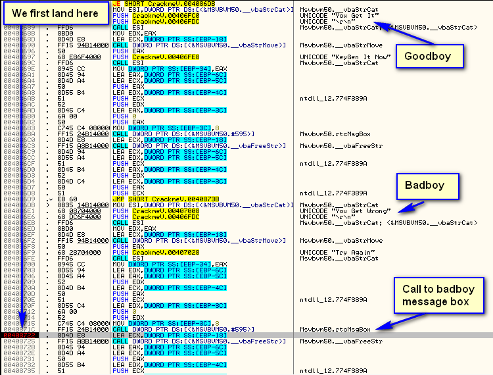Click the __vbaFreeStr comment at row 004086C3

(x=341, y=146)
